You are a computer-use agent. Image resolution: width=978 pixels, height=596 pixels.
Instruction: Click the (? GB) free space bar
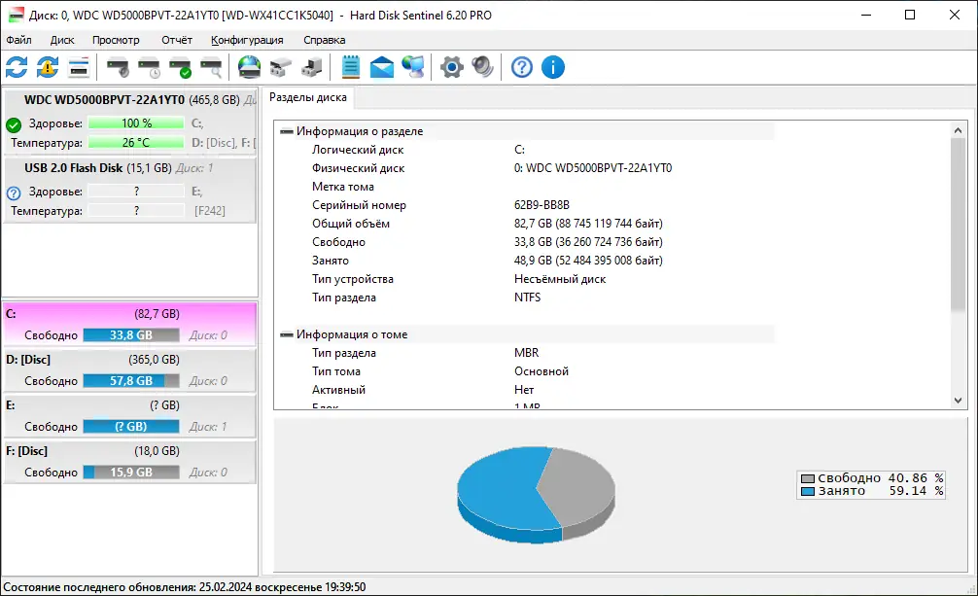pyautogui.click(x=131, y=426)
